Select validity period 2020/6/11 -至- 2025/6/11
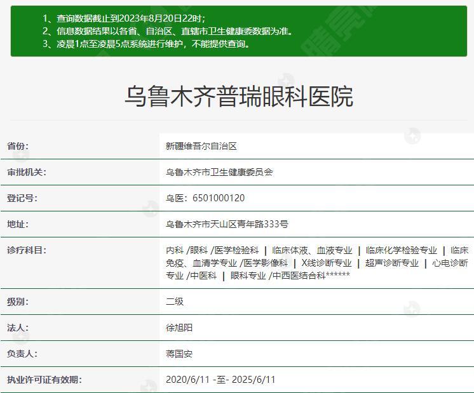 pyautogui.click(x=220, y=380)
